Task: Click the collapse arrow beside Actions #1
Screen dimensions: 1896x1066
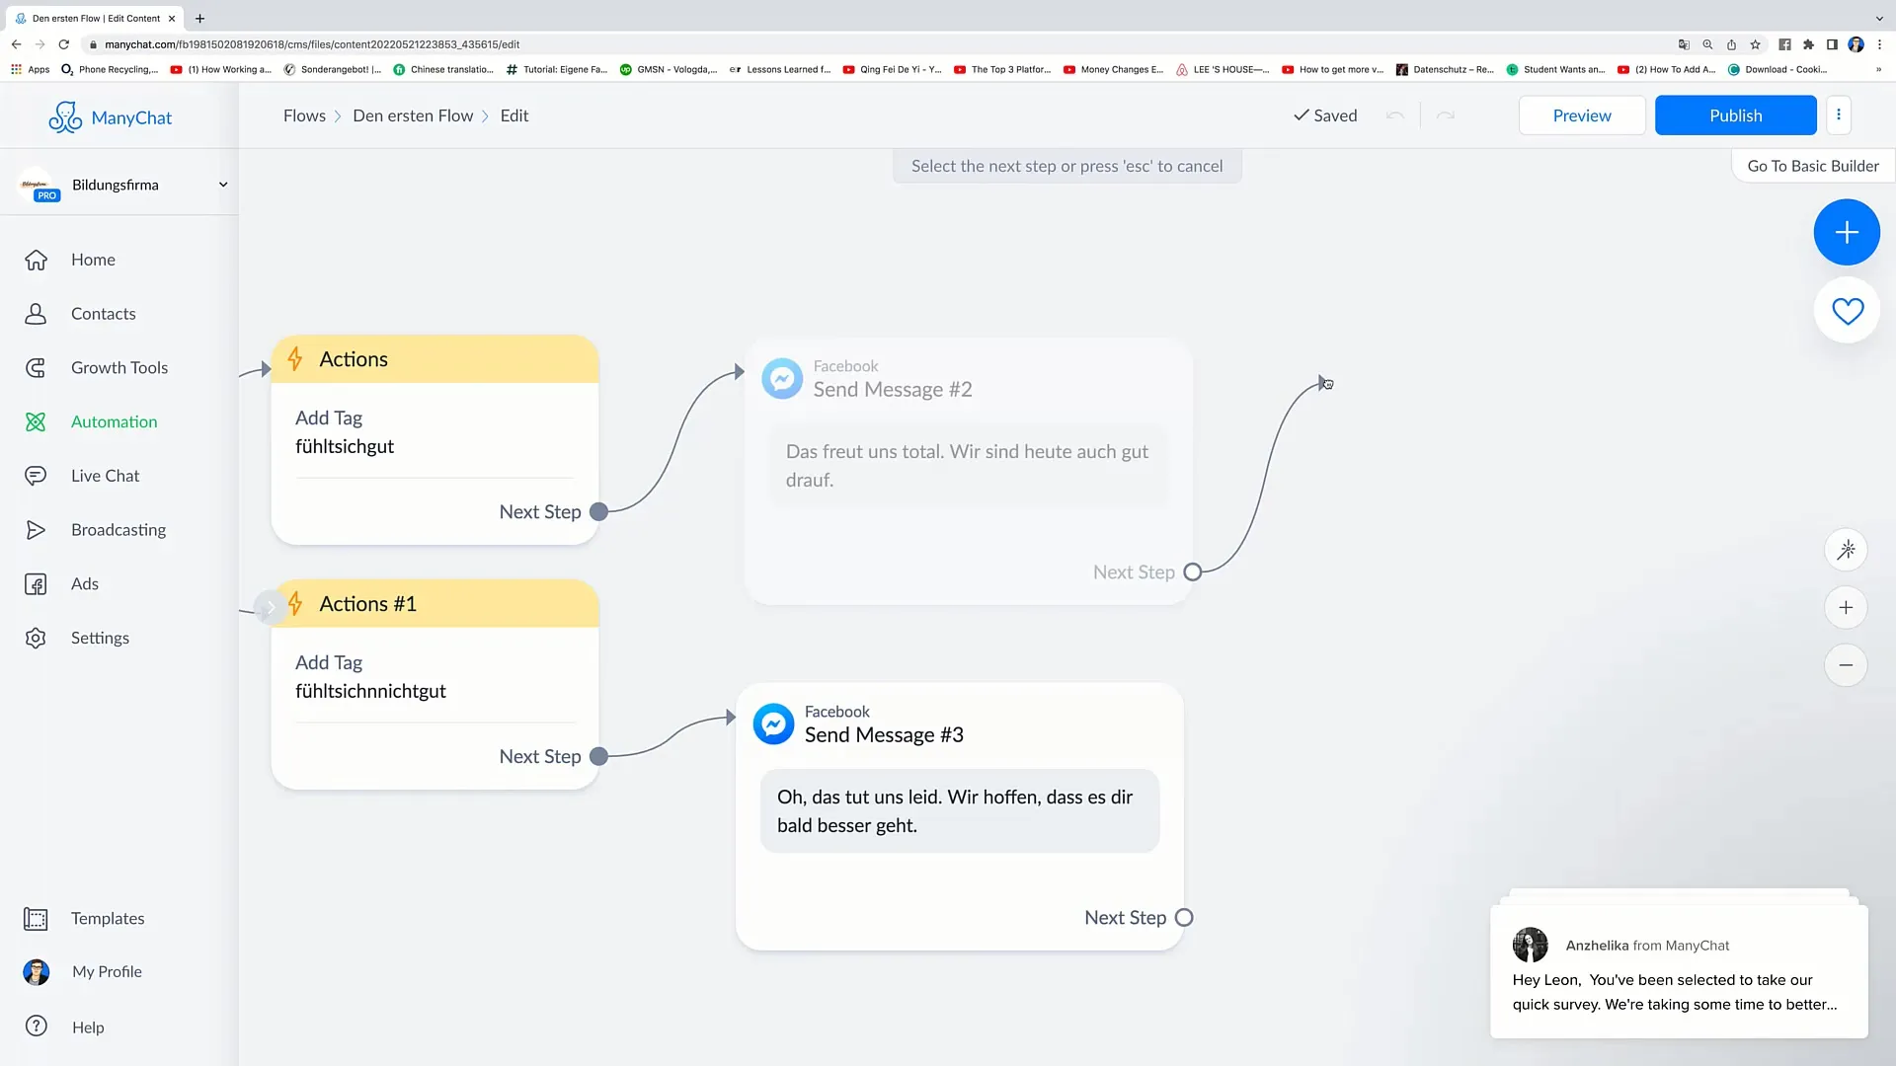Action: click(x=270, y=607)
